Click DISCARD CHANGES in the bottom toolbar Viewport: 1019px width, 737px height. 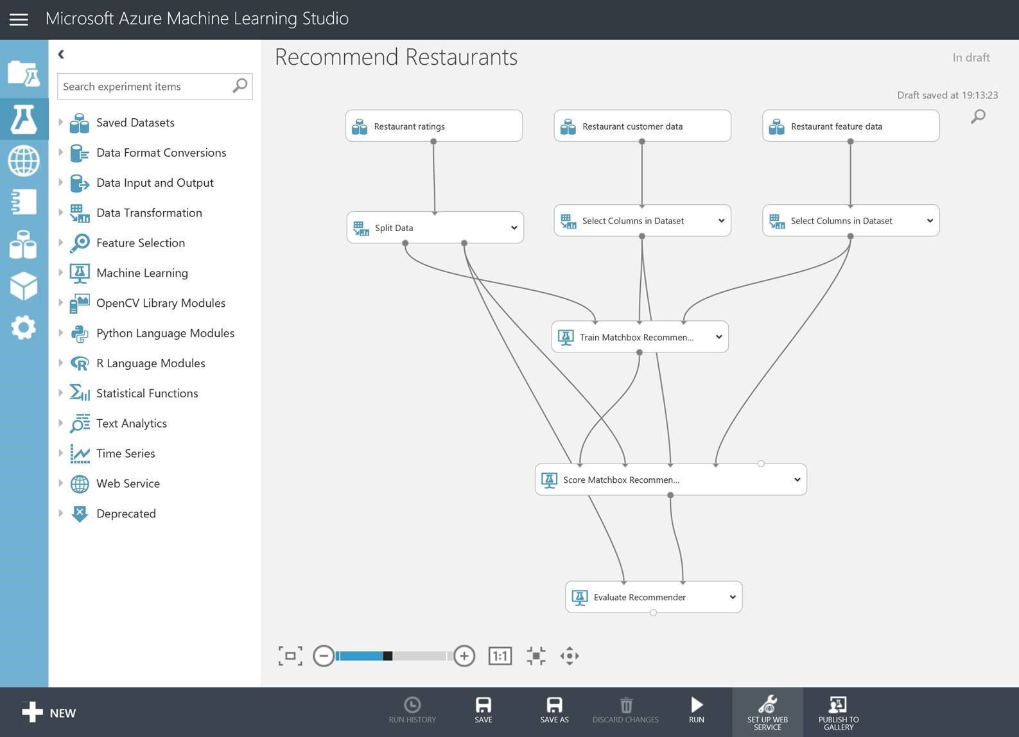(x=625, y=711)
